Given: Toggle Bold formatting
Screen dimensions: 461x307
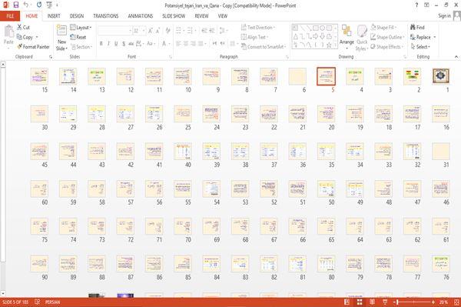Looking at the screenshot, I should click(101, 44).
